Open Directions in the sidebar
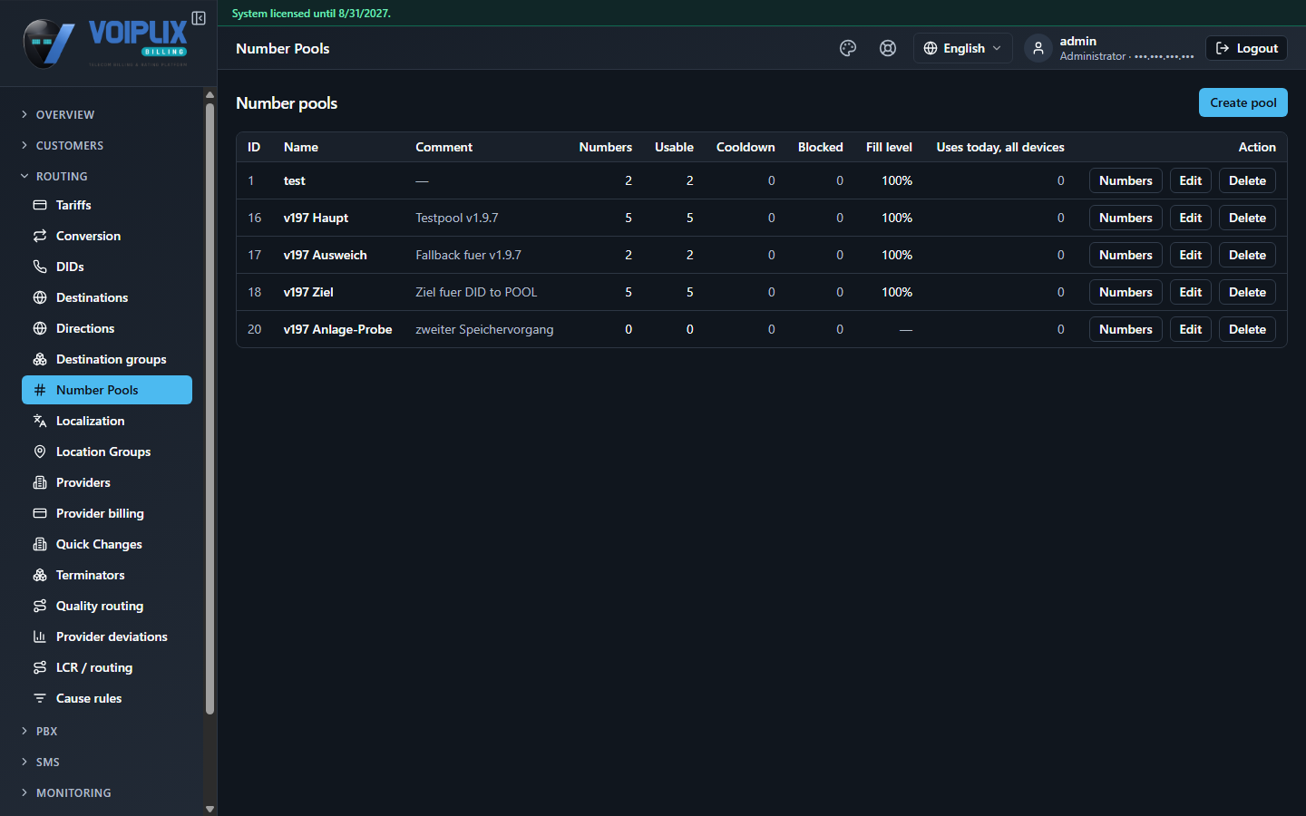The image size is (1306, 816). pyautogui.click(x=107, y=328)
